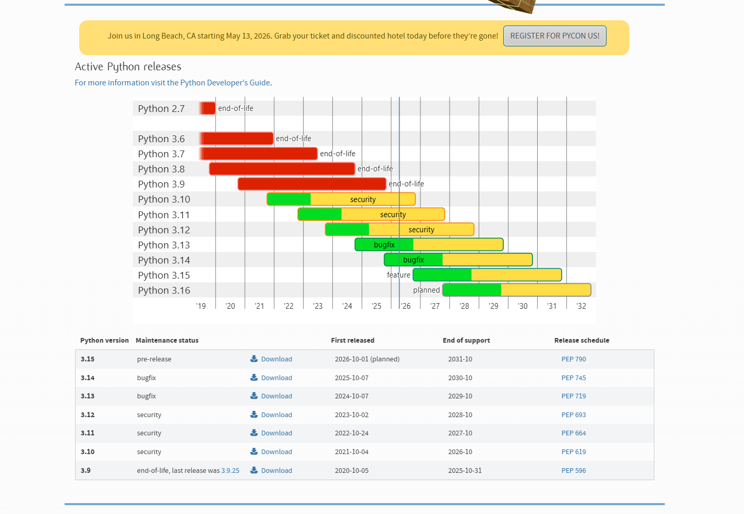Click the red Python 3.9 chart bar
The image size is (744, 514).
point(312,184)
